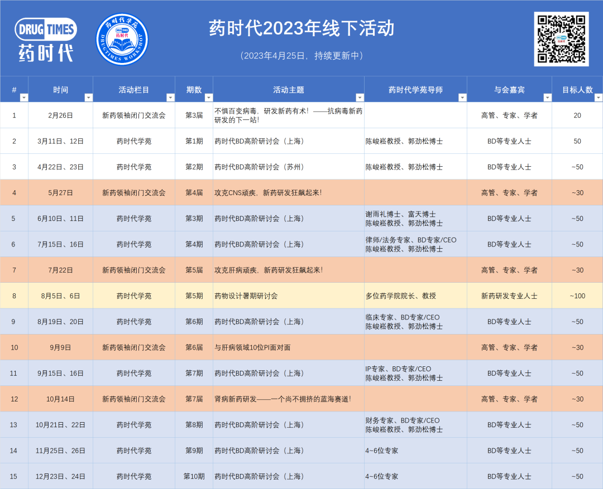Select 高管、专家、学者 in row 12
603x489 pixels.
click(x=509, y=399)
